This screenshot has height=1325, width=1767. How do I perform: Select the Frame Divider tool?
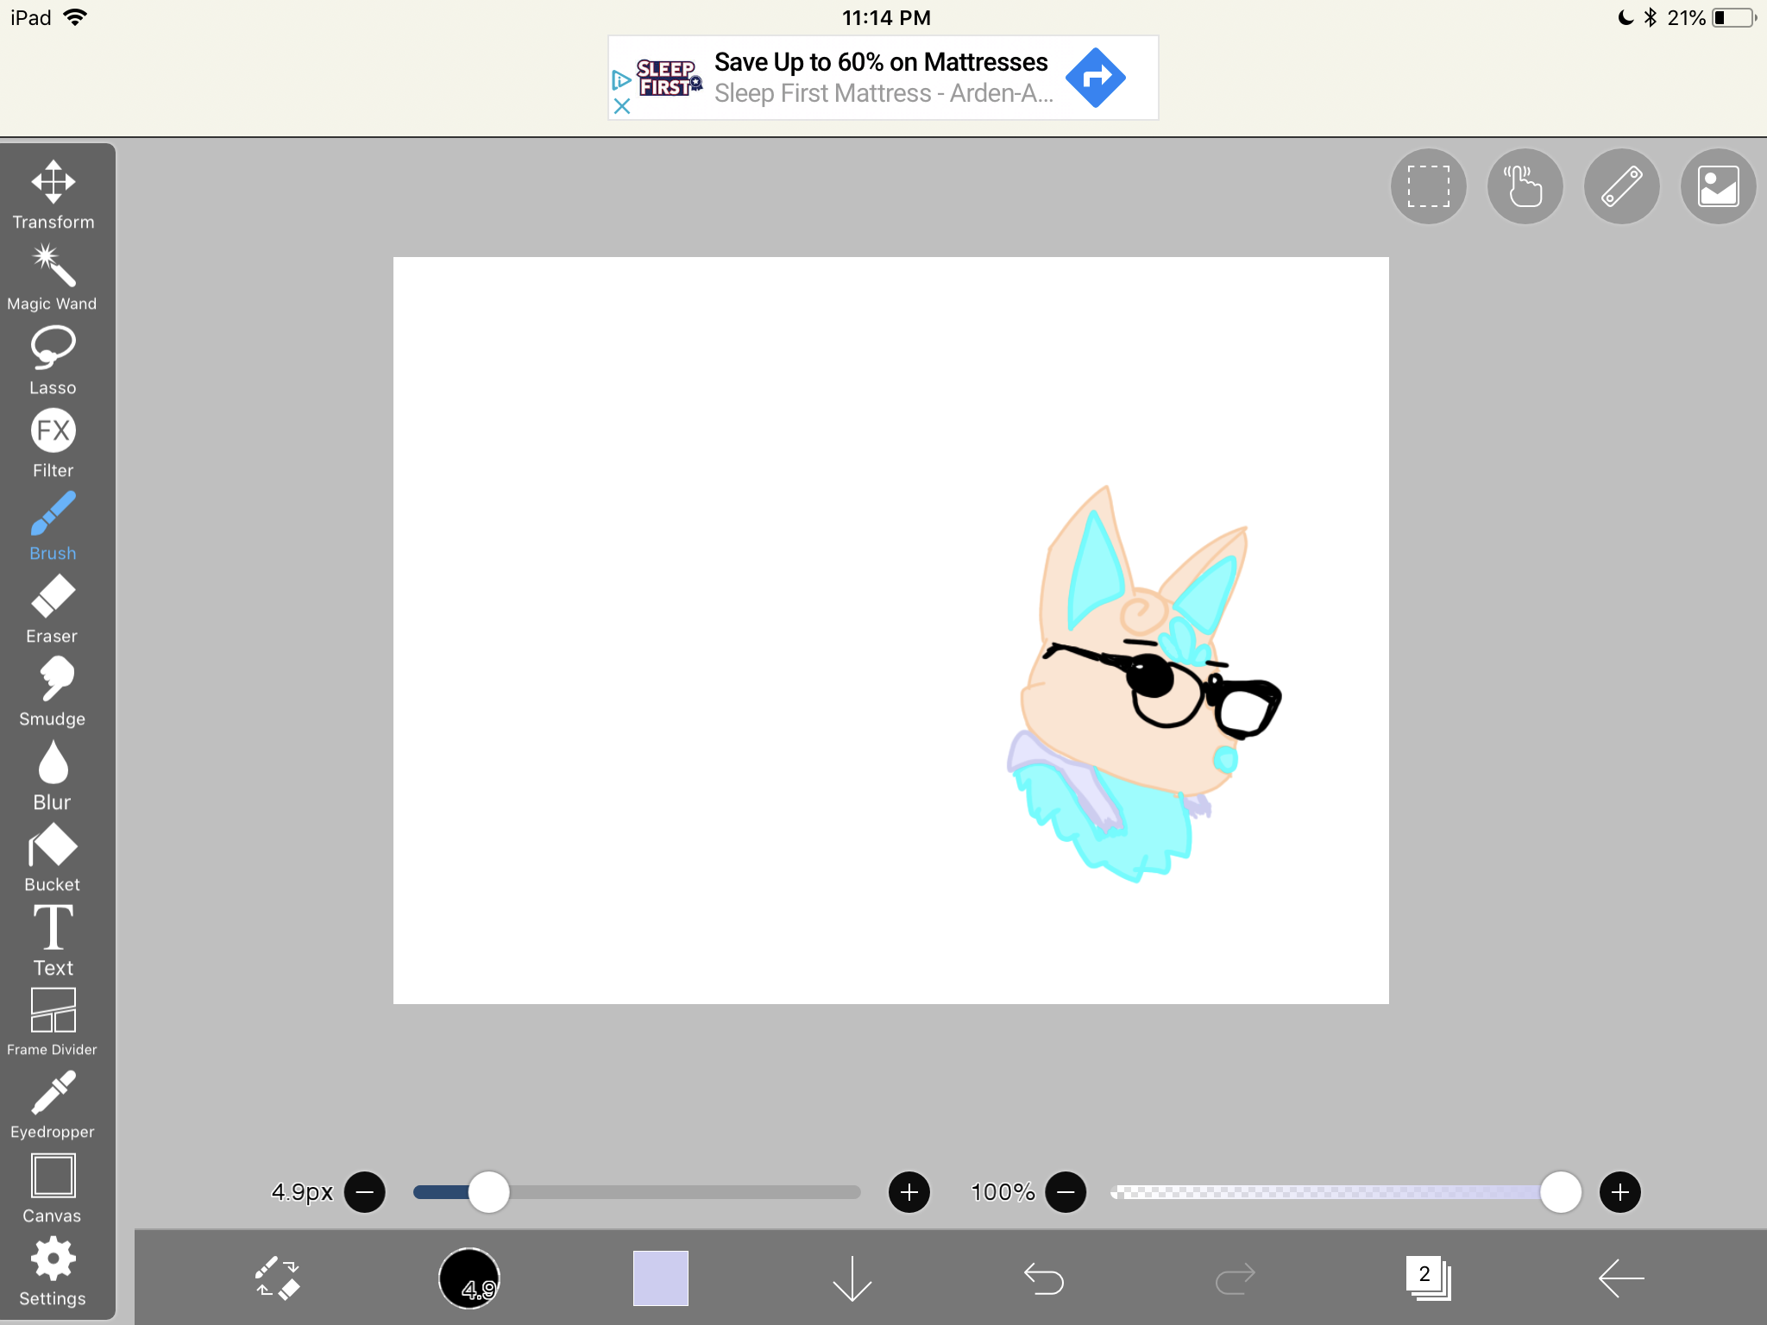coord(53,1021)
